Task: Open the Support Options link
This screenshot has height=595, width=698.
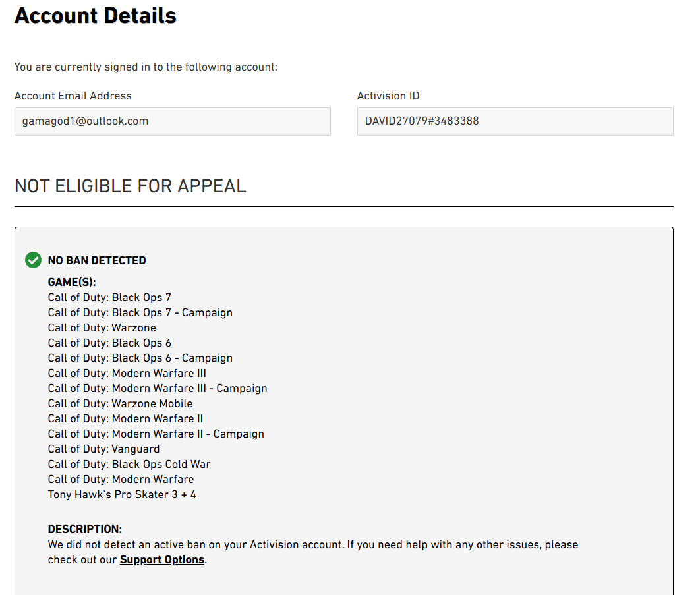Action: pos(161,560)
